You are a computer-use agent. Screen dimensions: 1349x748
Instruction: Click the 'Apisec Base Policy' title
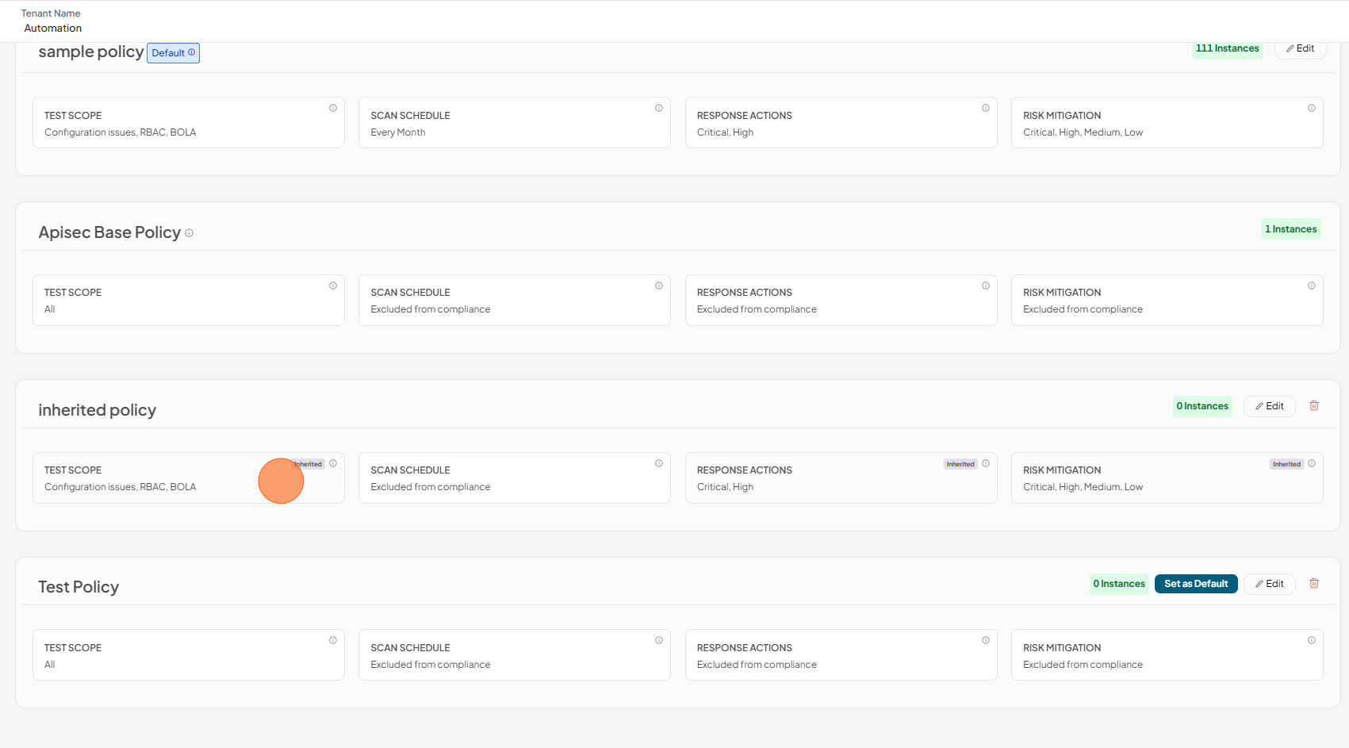coord(109,232)
